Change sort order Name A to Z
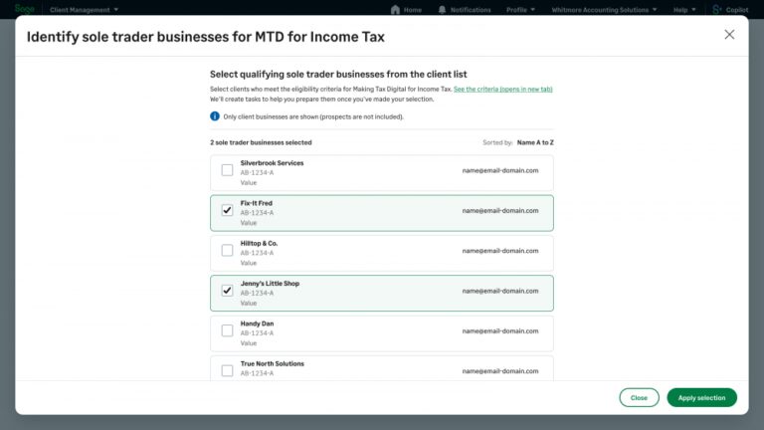Screen dimensions: 764x430 535,142
